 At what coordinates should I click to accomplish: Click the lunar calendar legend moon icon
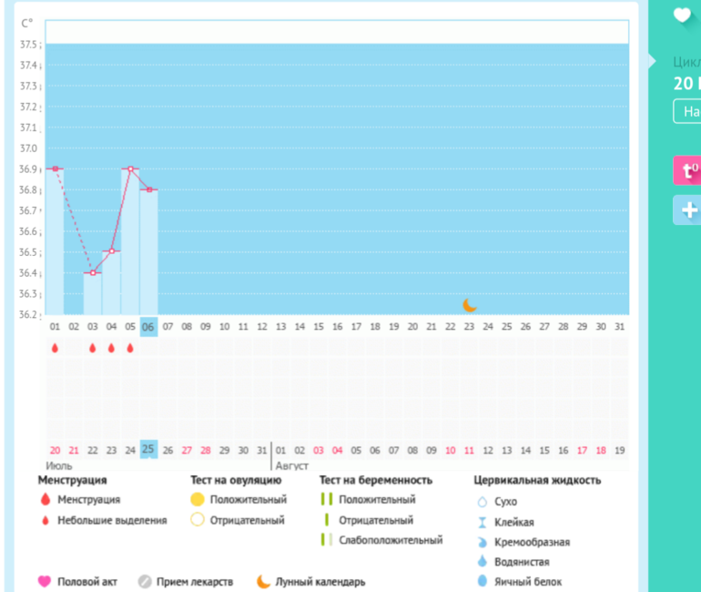click(263, 581)
